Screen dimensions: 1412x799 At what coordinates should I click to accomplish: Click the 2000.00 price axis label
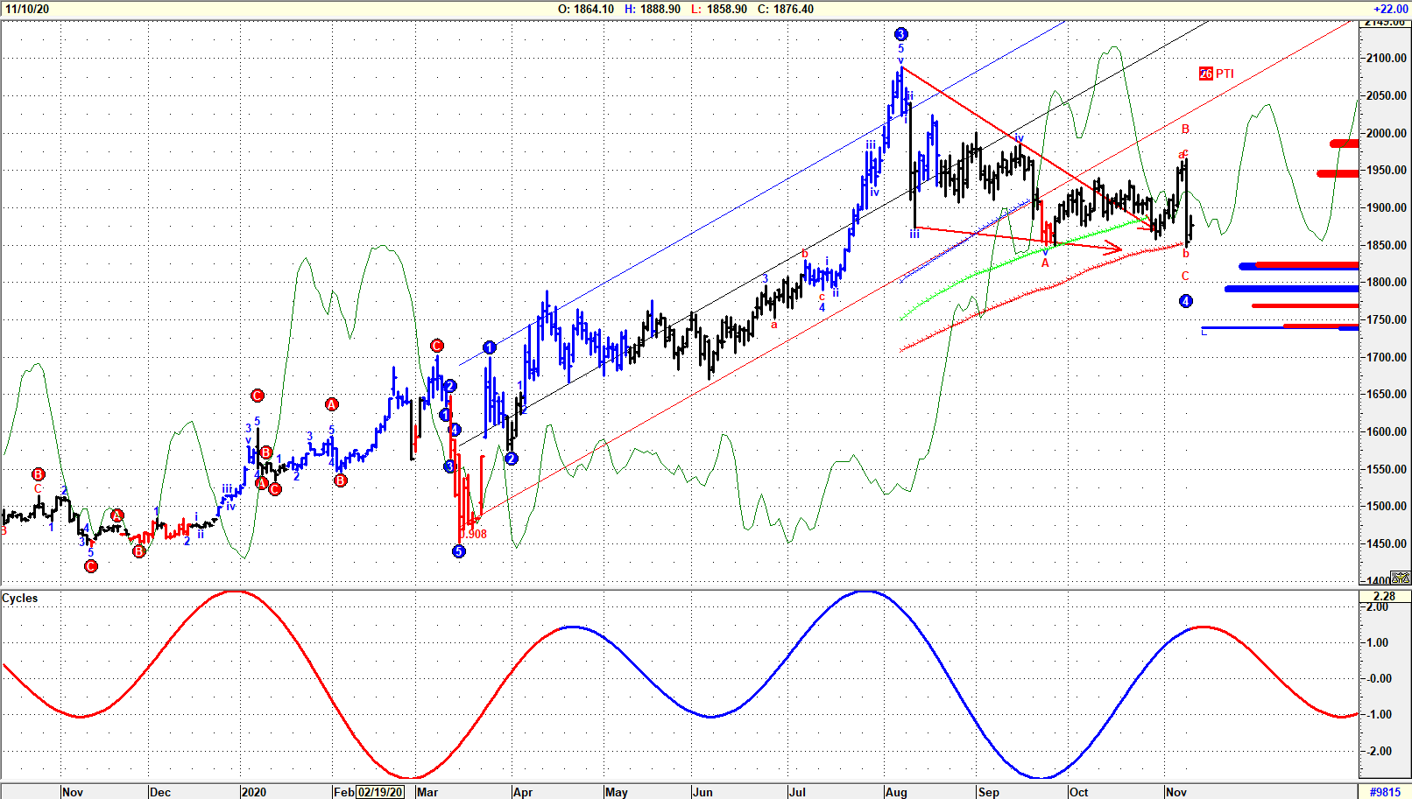(x=1387, y=133)
